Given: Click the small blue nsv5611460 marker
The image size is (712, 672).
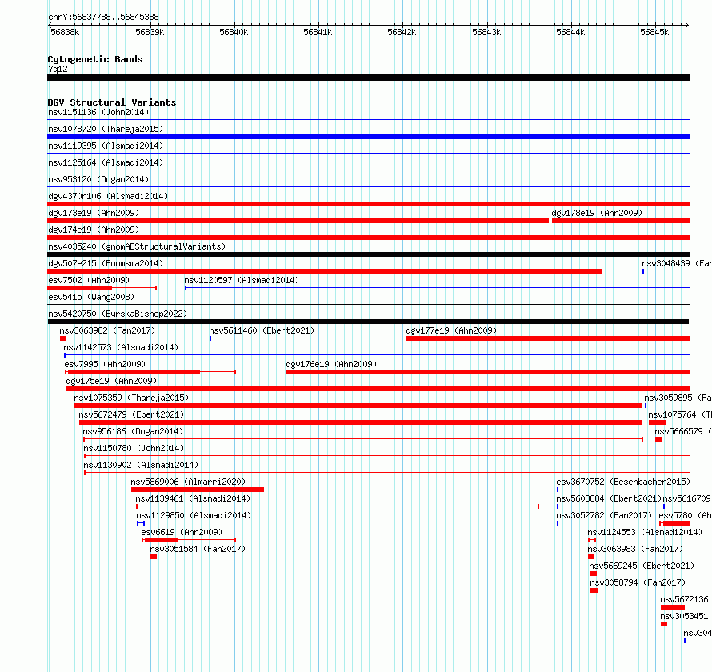Looking at the screenshot, I should pyautogui.click(x=210, y=338).
